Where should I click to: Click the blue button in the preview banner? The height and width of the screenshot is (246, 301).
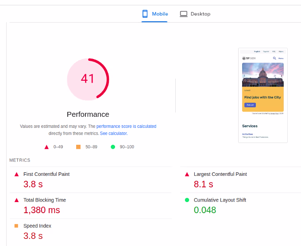[250, 105]
